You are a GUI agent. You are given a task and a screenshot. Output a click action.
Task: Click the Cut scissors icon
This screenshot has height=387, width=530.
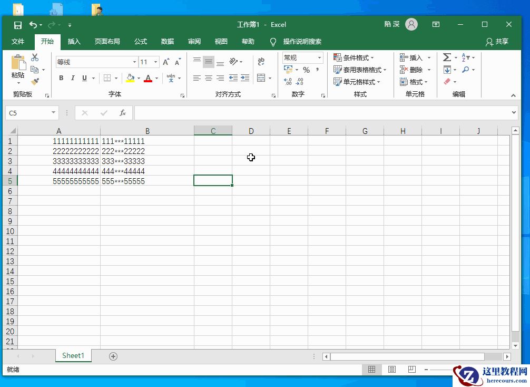tap(35, 57)
